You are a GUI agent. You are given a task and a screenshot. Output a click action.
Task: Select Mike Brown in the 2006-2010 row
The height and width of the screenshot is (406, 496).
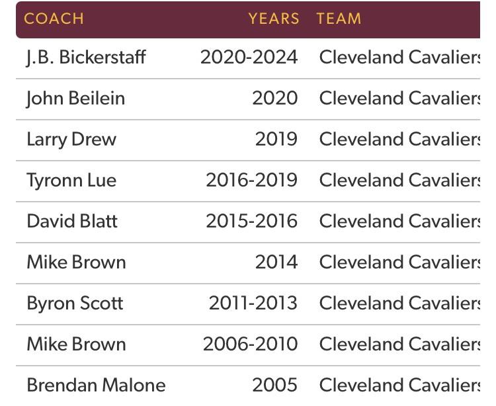(75, 345)
